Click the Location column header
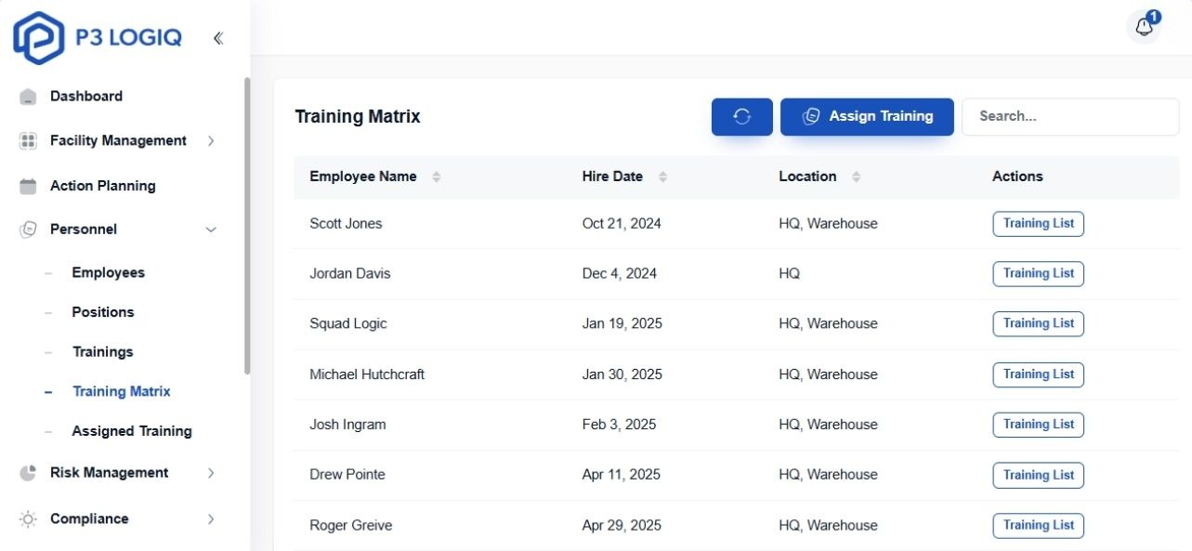The image size is (1192, 551). coord(807,177)
